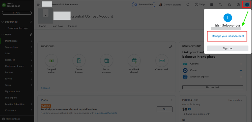This screenshot has height=122, width=252.
Task: Open the Tasks three-dot options menu
Action: 171,100
